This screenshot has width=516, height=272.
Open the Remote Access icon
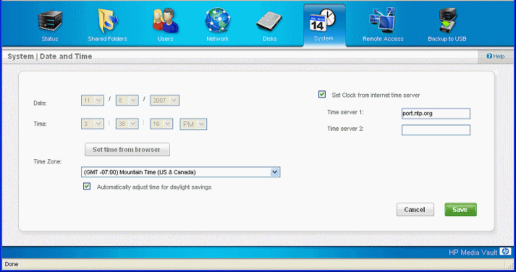(382, 21)
